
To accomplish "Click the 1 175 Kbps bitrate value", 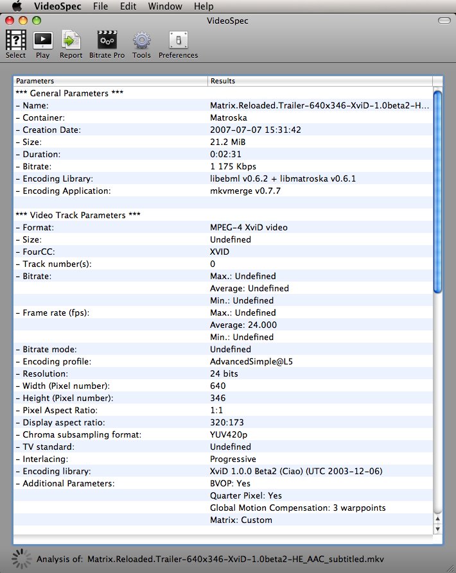I will (x=233, y=166).
